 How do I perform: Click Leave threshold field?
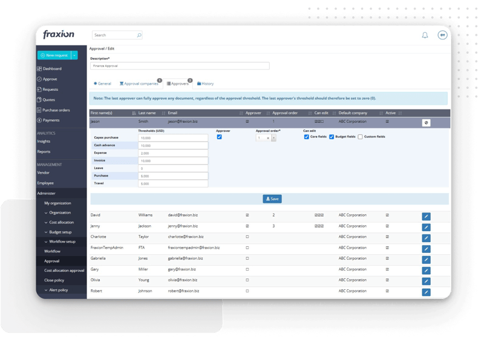point(173,168)
